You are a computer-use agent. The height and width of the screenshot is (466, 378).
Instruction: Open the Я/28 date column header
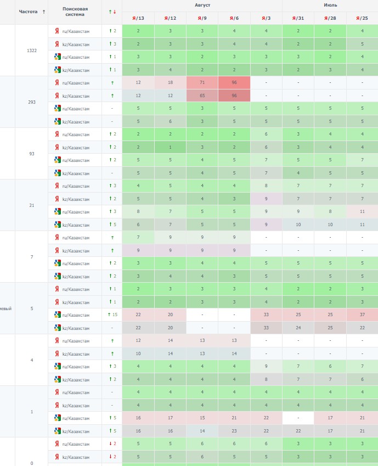pyautogui.click(x=330, y=18)
